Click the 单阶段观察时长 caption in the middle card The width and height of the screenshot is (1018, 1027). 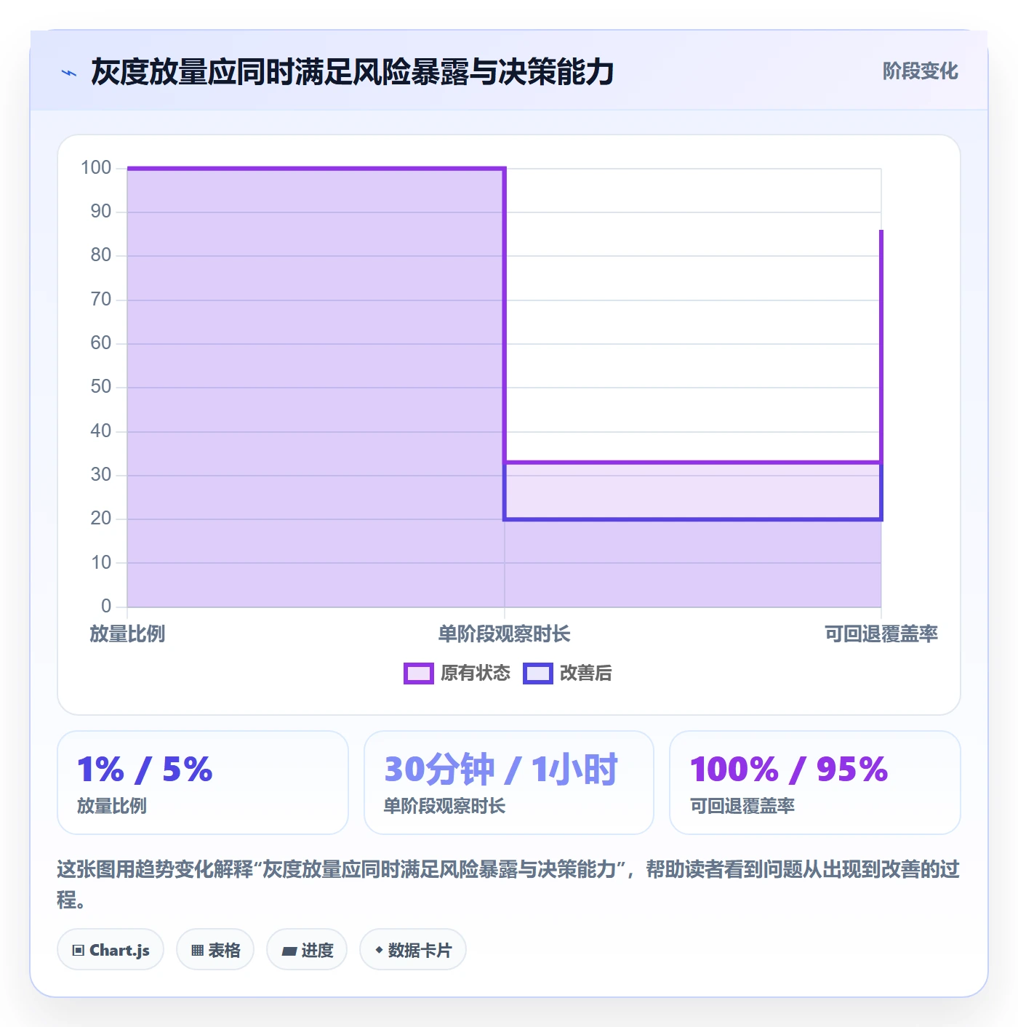(444, 806)
